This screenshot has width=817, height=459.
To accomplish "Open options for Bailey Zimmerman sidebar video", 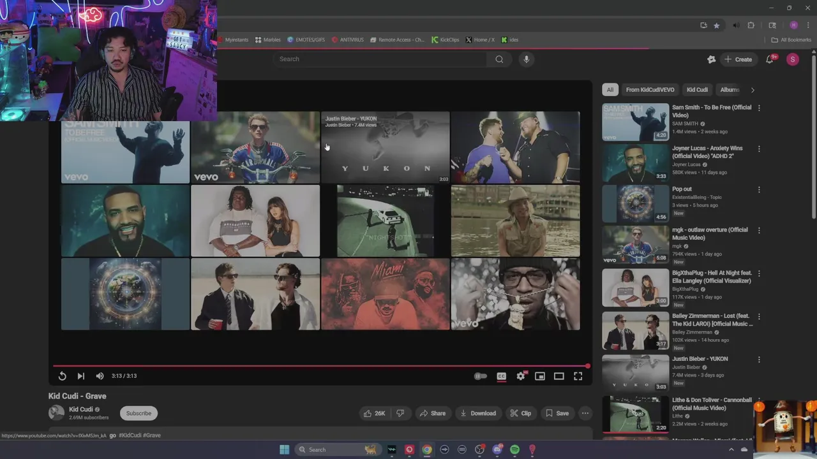I will pos(759,317).
